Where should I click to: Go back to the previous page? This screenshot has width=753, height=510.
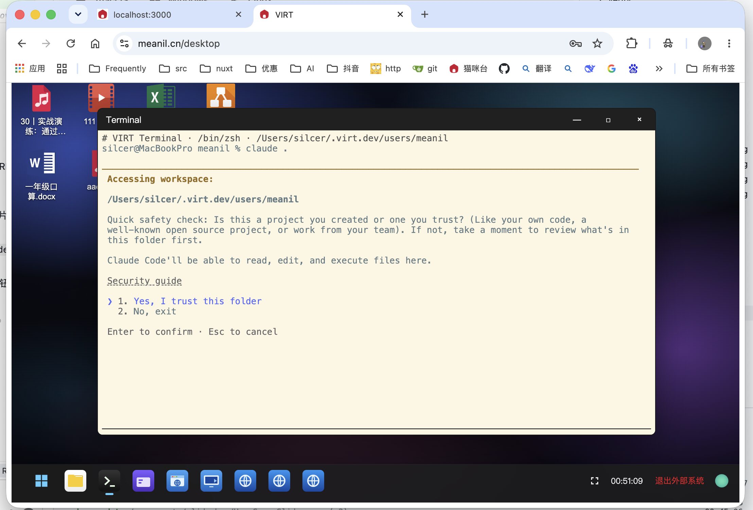click(22, 43)
